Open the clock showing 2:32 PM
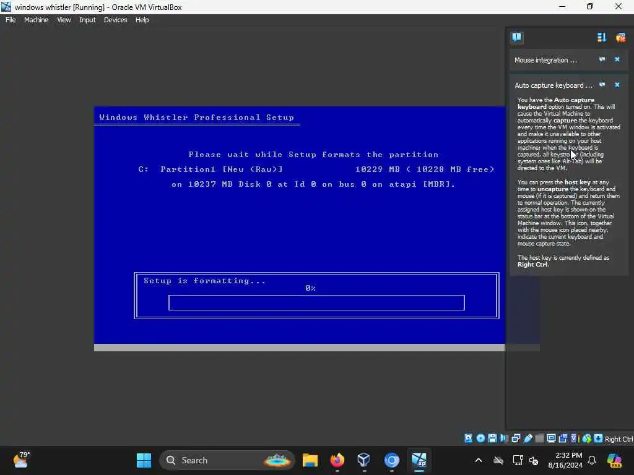Viewport: 634px width, 475px height. click(565, 460)
